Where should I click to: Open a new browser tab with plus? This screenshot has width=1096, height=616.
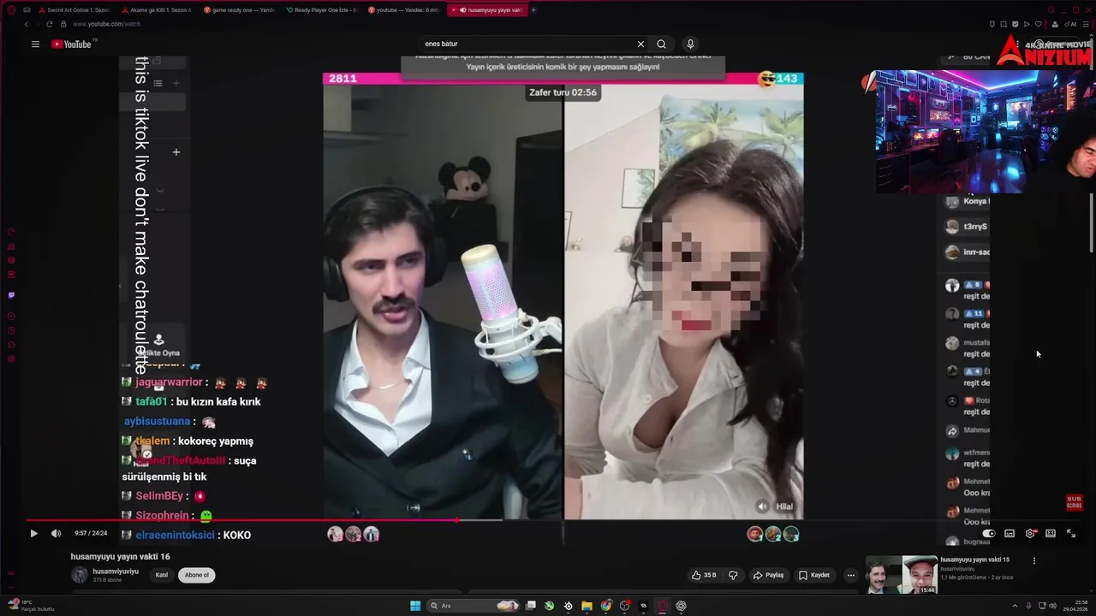533,10
